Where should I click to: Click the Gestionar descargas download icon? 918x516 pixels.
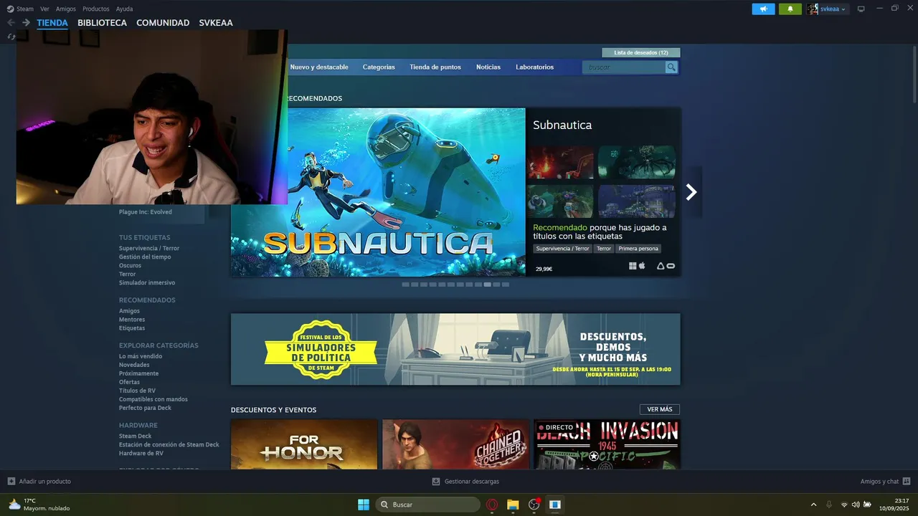click(437, 482)
